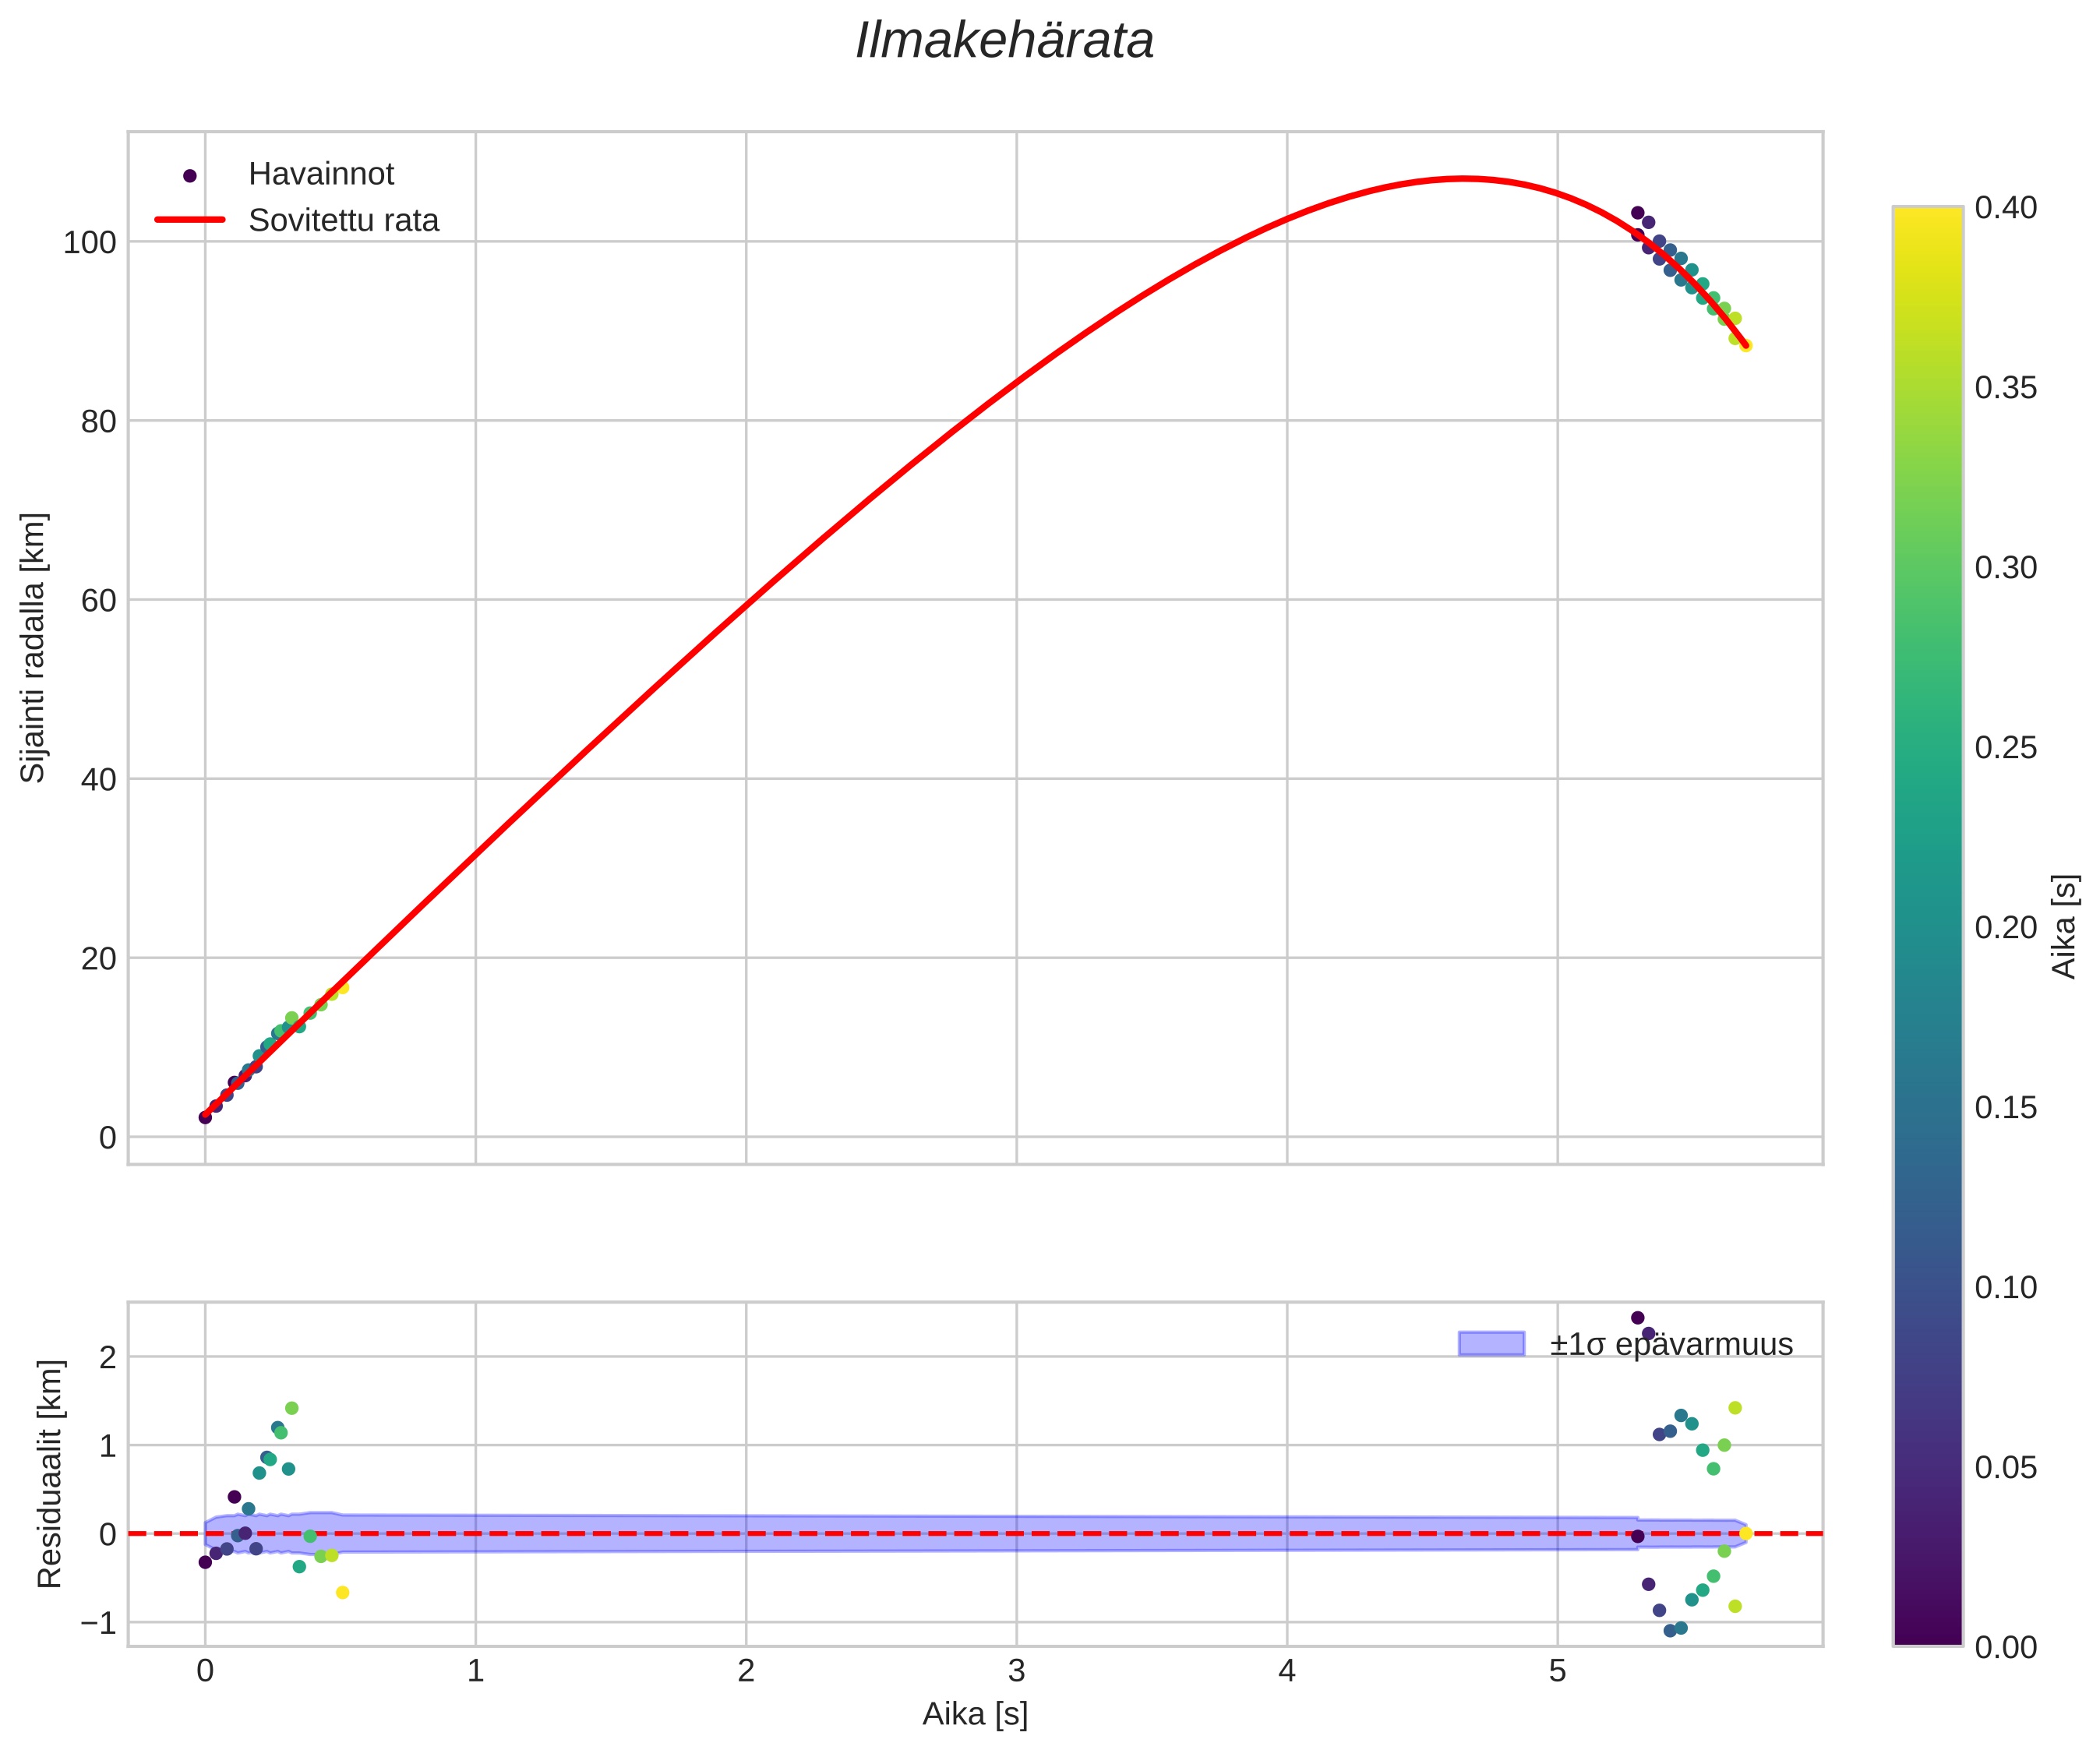Click the Havainnot legend marker dot
Screen dimensions: 2100x1750
[190, 176]
